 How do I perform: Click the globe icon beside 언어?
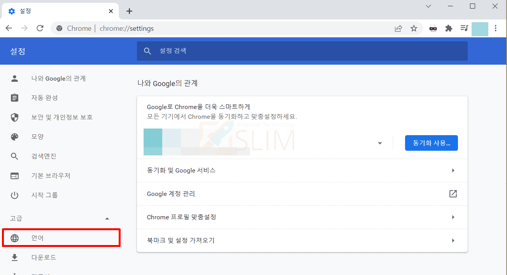14,238
